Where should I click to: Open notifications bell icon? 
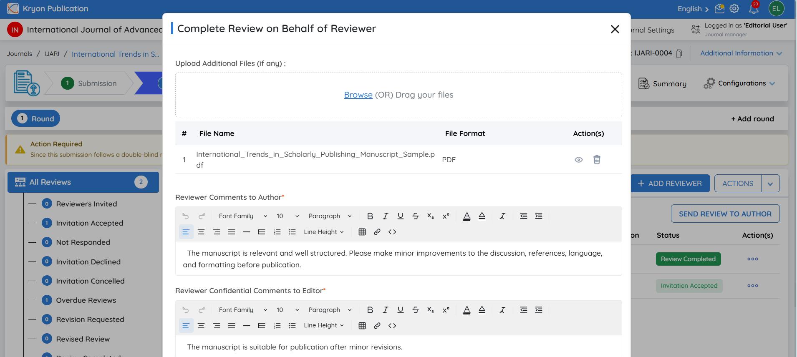[754, 9]
